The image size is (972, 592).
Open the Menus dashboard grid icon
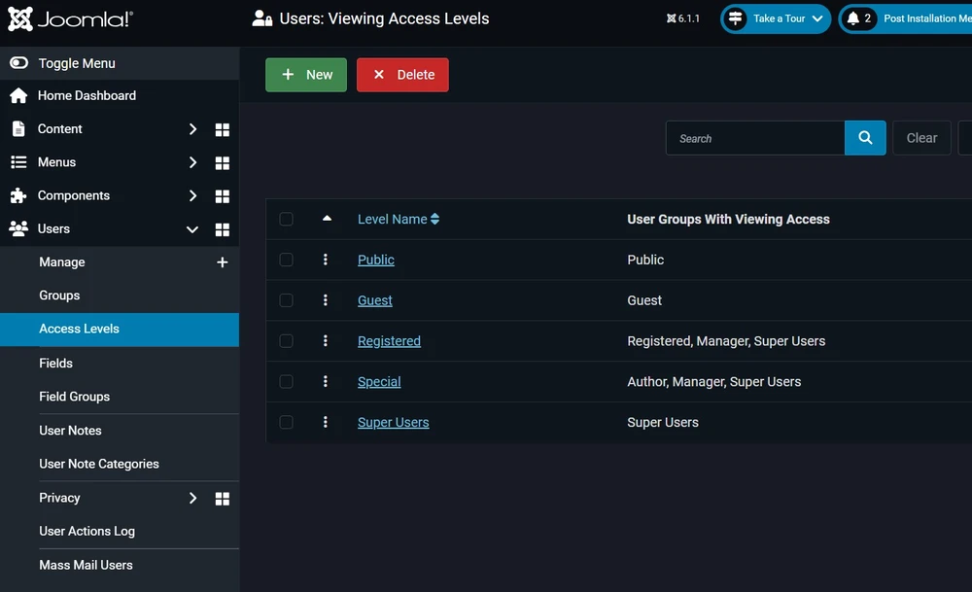pos(222,162)
